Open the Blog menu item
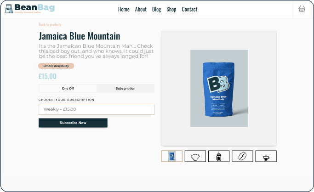314x192 pixels. pyautogui.click(x=157, y=9)
